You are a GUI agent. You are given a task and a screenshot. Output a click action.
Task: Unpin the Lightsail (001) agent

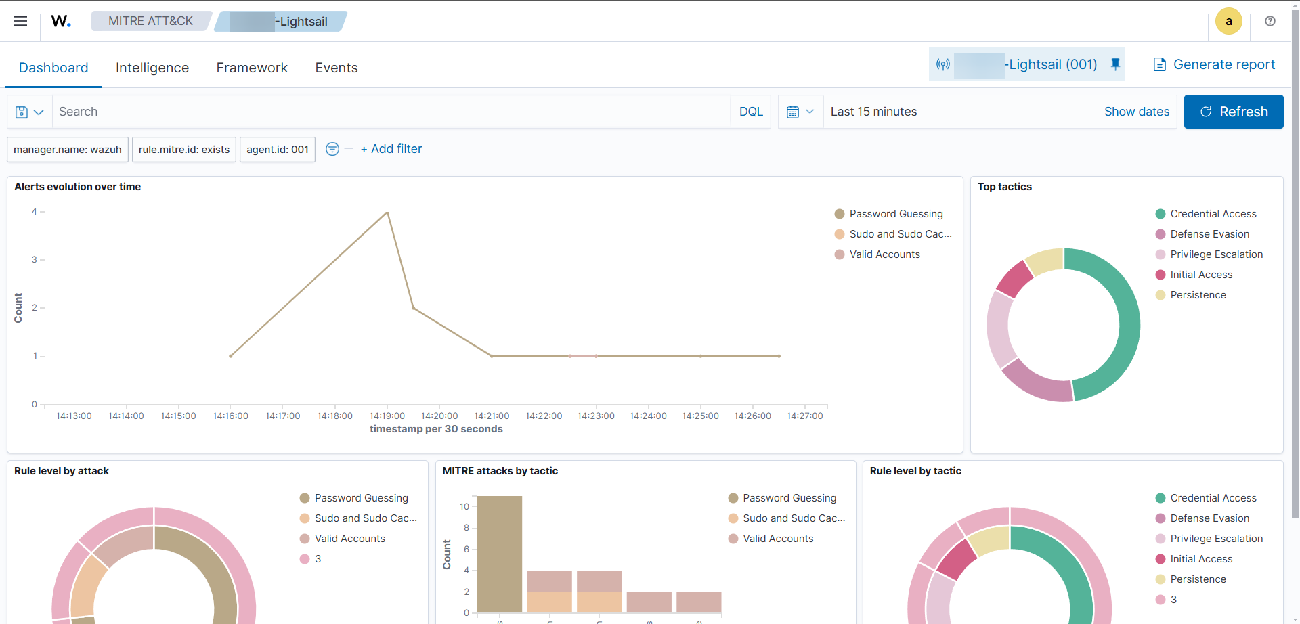click(x=1115, y=64)
